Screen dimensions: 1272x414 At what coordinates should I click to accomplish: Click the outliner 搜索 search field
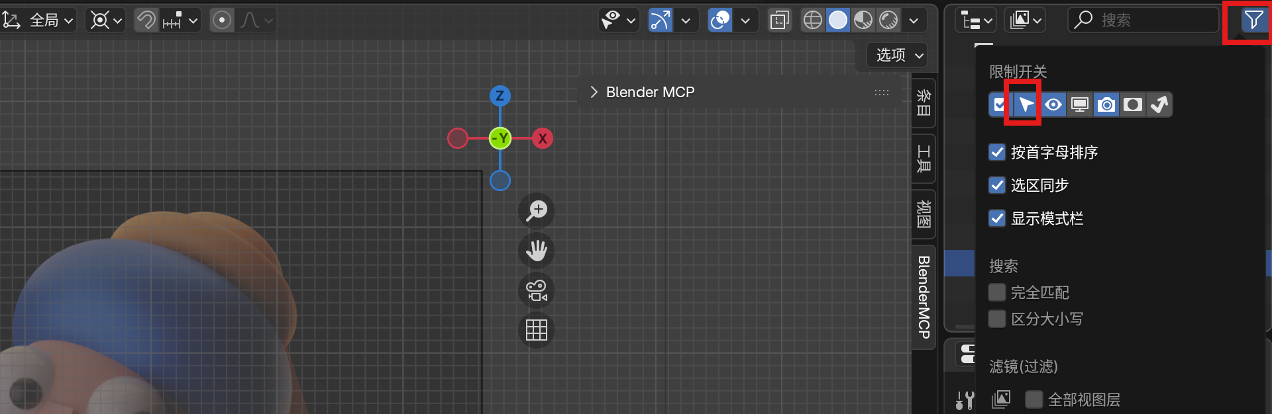1143,21
